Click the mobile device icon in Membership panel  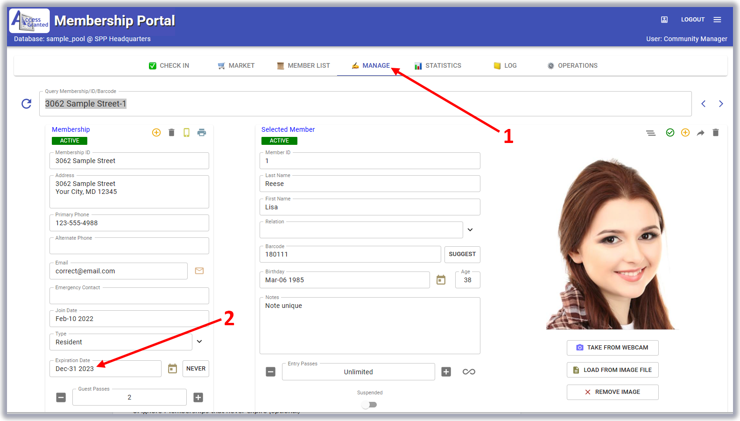[186, 133]
